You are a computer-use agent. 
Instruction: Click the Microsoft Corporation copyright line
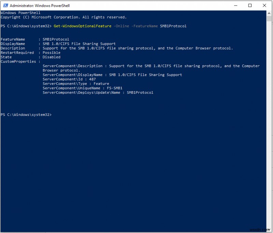point(63,17)
